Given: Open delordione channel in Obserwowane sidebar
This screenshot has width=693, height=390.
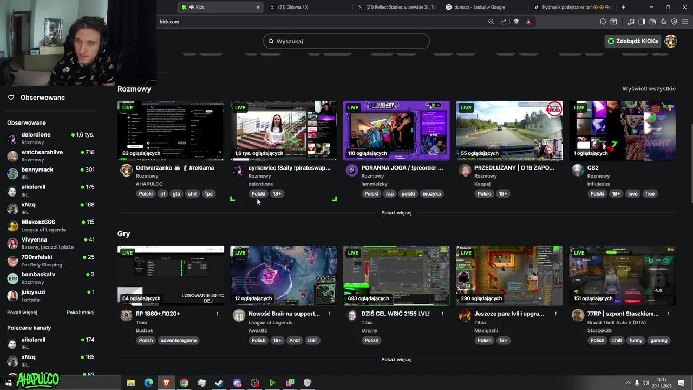Looking at the screenshot, I should coord(51,138).
